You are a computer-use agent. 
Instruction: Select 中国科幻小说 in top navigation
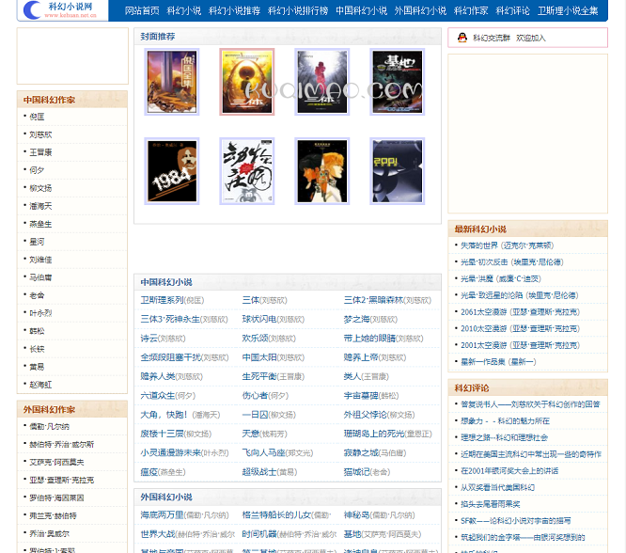click(x=361, y=10)
